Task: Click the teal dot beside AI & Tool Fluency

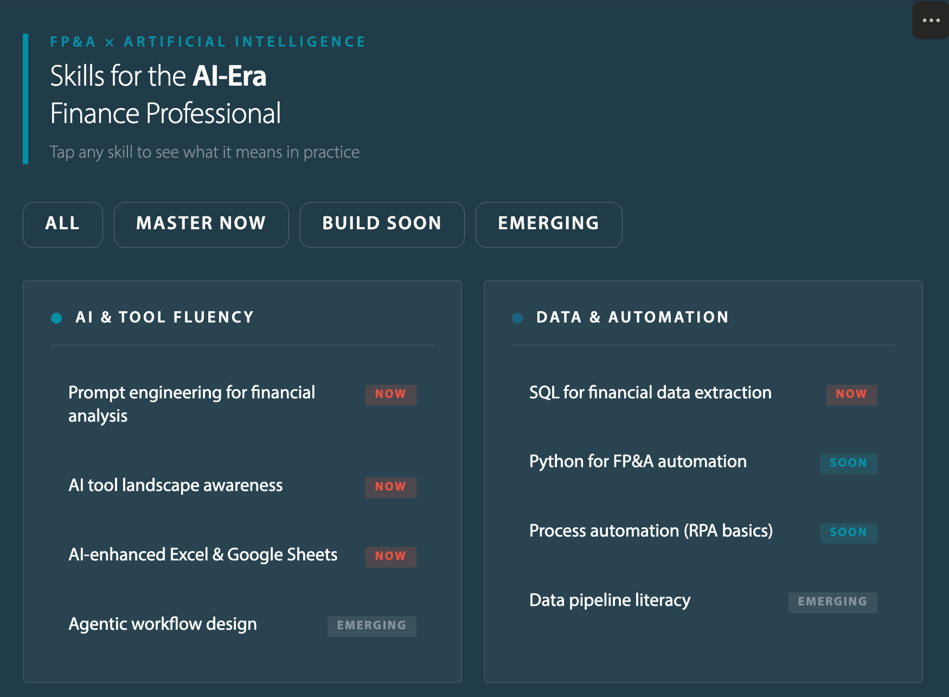Action: coord(56,318)
